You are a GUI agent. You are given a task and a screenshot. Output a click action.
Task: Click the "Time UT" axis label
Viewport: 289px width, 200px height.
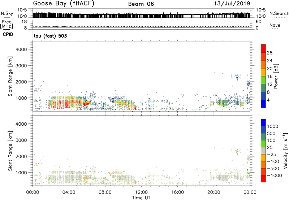[x=141, y=198]
